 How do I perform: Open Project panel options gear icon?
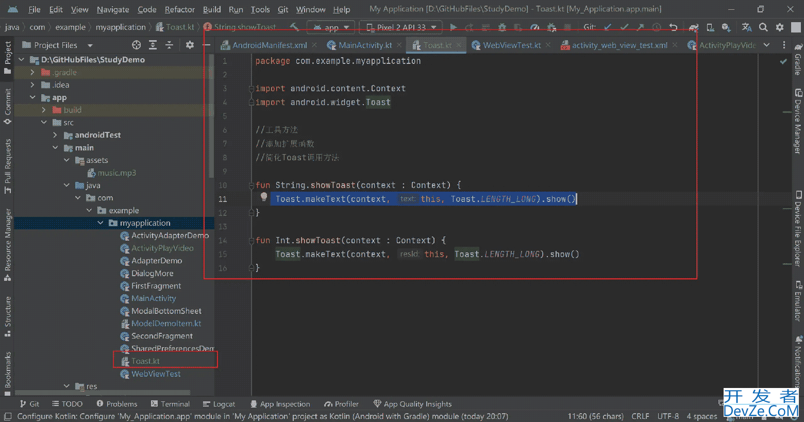point(190,45)
